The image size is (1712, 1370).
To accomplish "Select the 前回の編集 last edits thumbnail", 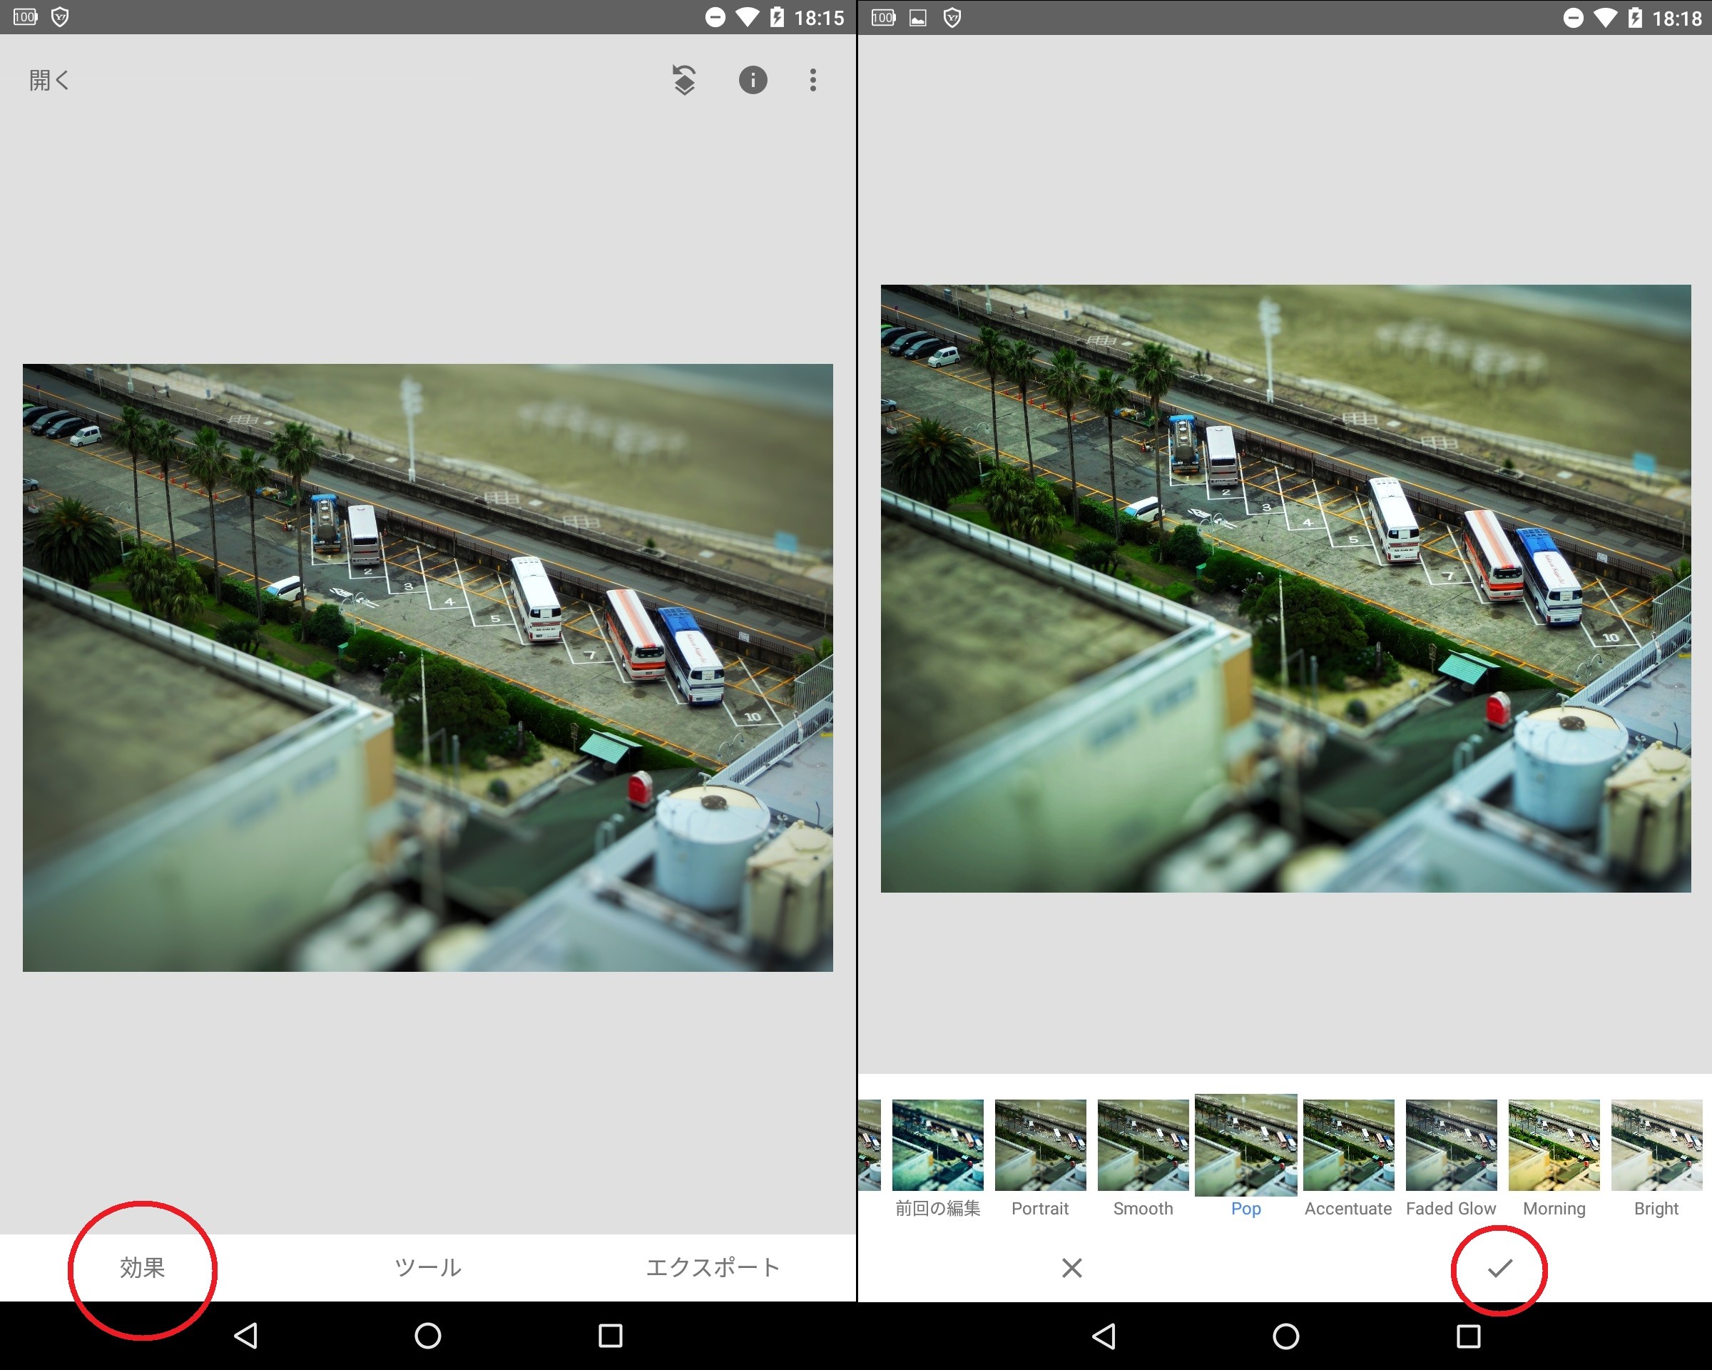I will pyautogui.click(x=938, y=1145).
